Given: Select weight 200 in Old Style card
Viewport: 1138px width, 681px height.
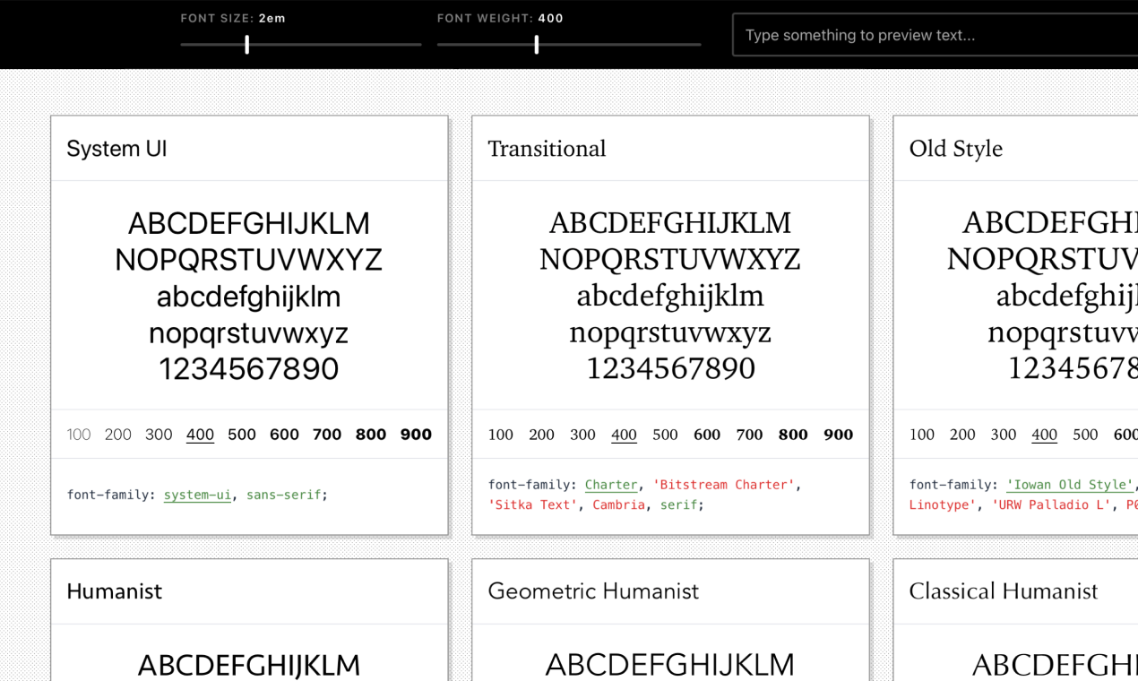Looking at the screenshot, I should [962, 435].
